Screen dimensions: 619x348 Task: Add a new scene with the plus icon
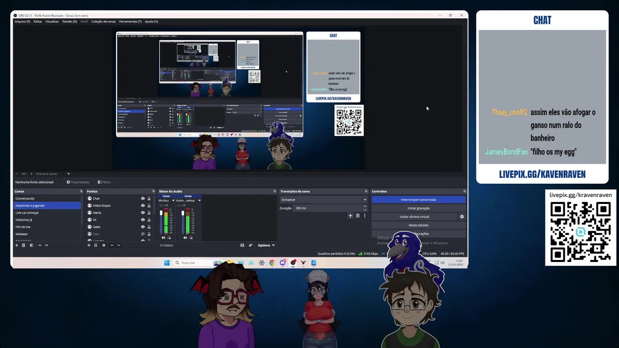click(16, 245)
